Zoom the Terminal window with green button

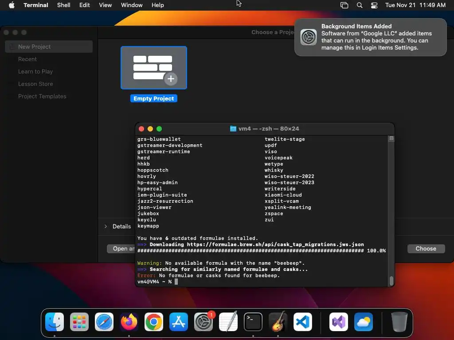(159, 129)
